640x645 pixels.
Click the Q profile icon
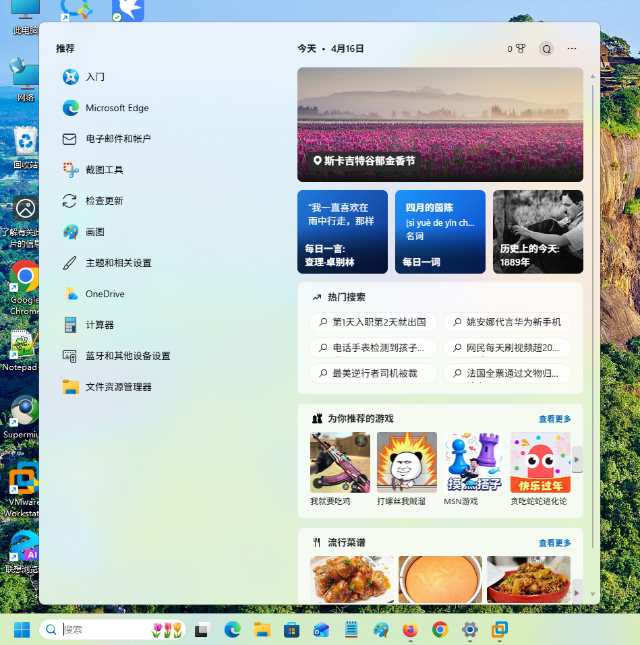[x=546, y=49]
